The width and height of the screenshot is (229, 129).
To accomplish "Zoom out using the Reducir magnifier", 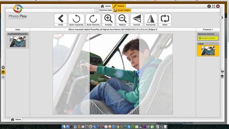I will 122,20.
